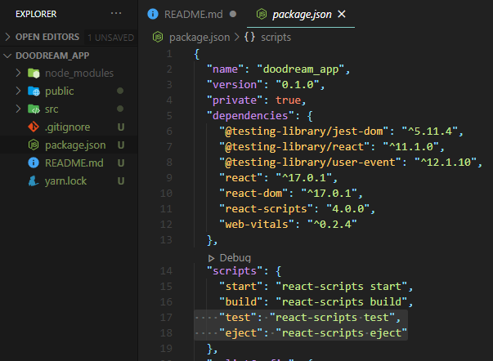Click "@testing-library/jest-dom" key

pos(304,131)
